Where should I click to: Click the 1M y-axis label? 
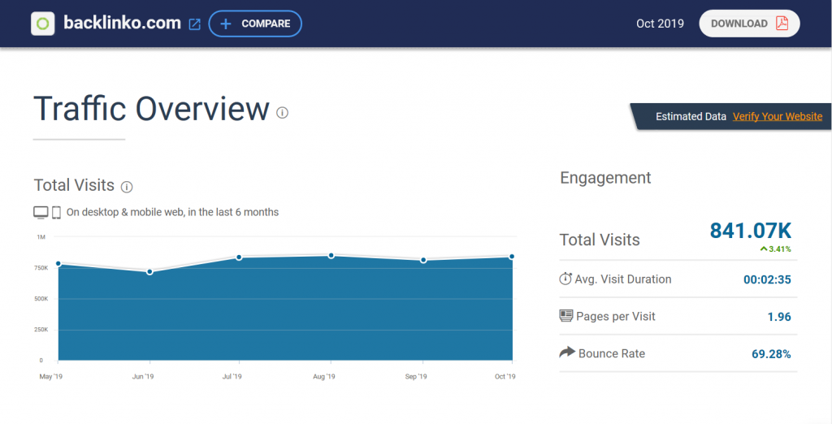tap(41, 237)
